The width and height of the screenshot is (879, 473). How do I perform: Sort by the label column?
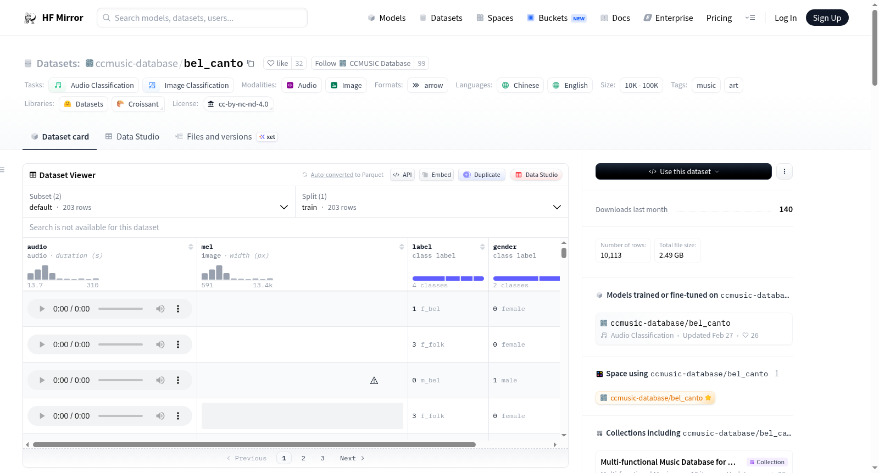482,247
